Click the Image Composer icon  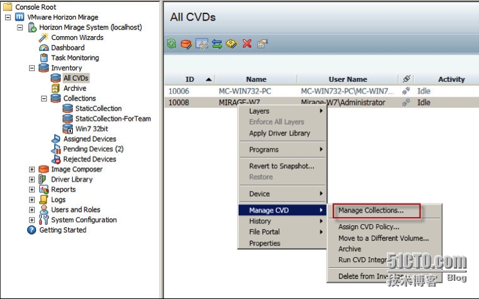[44, 169]
